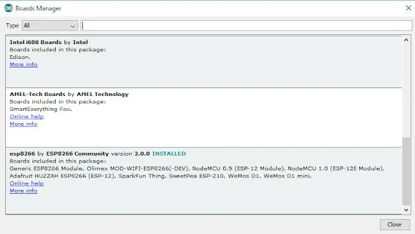Viewport: 415px width, 234px height.
Task: Click the dropdown chevron beside All
Action: point(73,26)
